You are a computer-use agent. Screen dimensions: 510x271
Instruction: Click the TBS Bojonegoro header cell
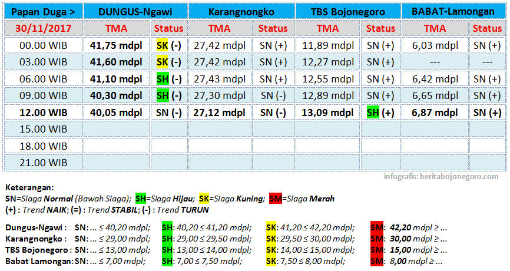click(x=348, y=11)
